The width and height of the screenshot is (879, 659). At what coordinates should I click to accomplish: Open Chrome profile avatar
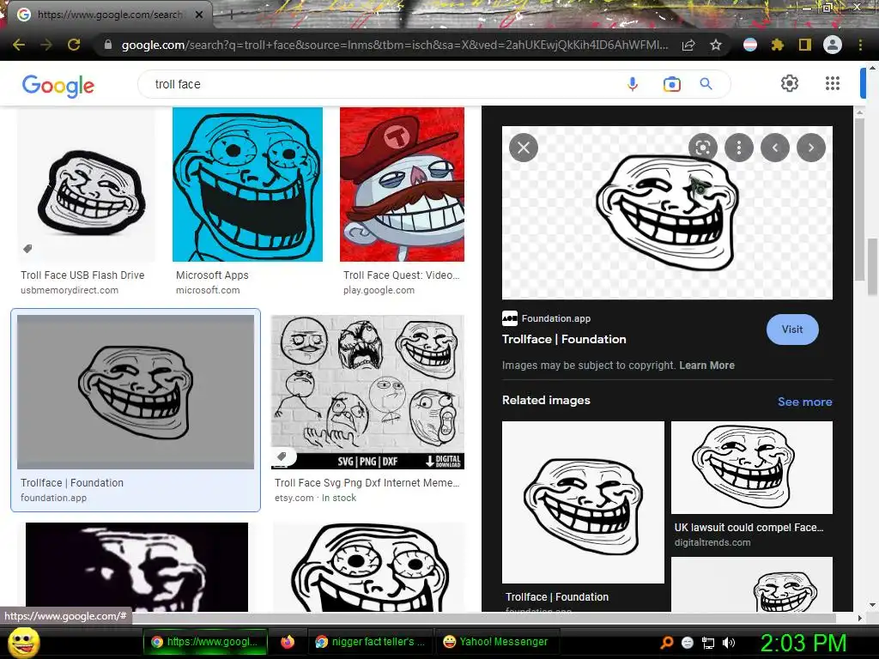pyautogui.click(x=833, y=45)
